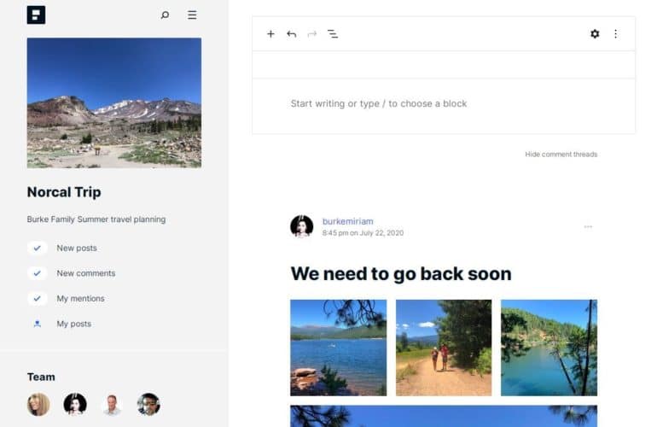The height and width of the screenshot is (427, 657).
Task: Click the empty title field above the block
Action: click(444, 65)
